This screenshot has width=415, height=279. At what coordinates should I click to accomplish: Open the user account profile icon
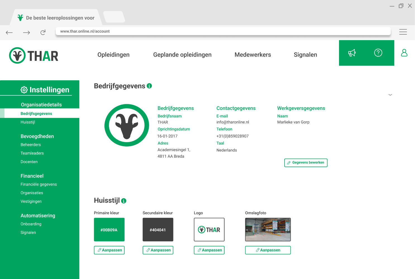404,53
